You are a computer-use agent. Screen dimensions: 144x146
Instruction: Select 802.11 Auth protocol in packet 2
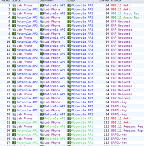click(x=121, y=10)
